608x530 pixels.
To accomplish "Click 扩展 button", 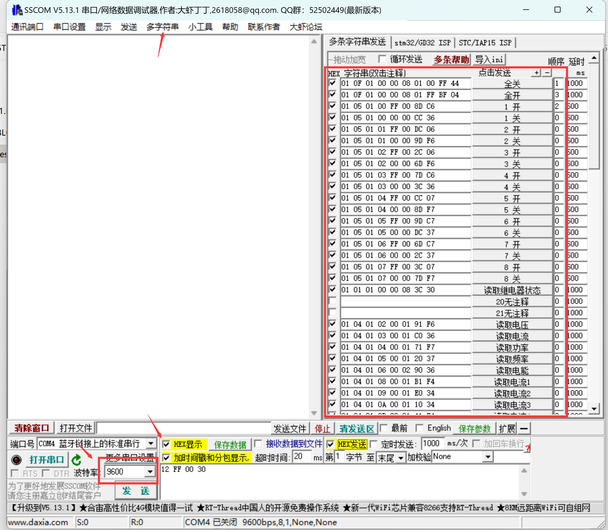I will (x=507, y=428).
